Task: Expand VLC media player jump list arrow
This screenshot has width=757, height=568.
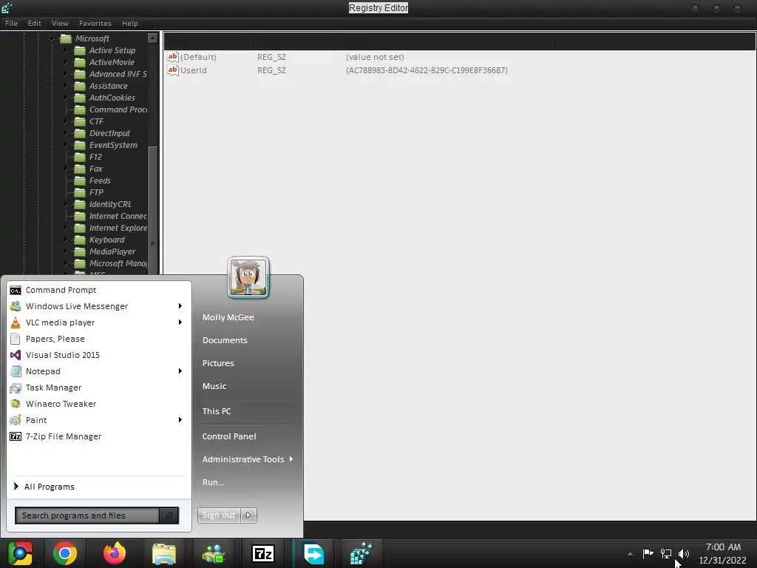Action: click(x=180, y=322)
